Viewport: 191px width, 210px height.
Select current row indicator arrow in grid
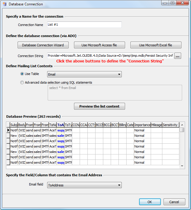coord(8,130)
